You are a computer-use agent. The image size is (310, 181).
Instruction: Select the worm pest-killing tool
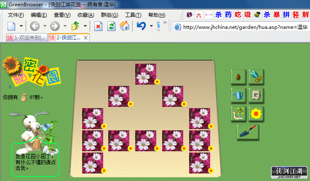pyautogui.click(x=238, y=114)
